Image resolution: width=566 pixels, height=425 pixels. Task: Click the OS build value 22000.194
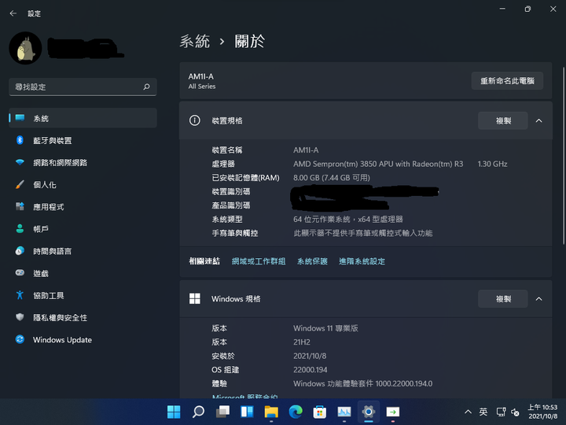pyautogui.click(x=310, y=370)
